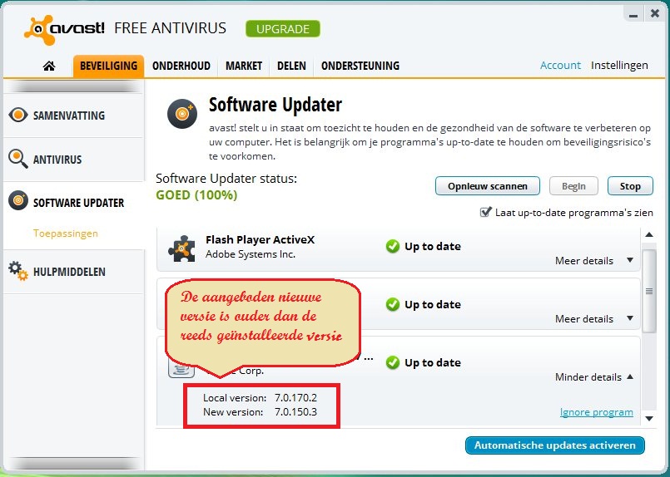670x477 pixels.
Task: Switch to the Market tab
Action: pyautogui.click(x=243, y=66)
